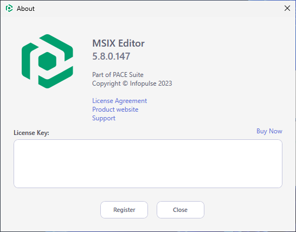This screenshot has height=232, width=296.
Task: Click the 'About' window title text
Action: 25,9
